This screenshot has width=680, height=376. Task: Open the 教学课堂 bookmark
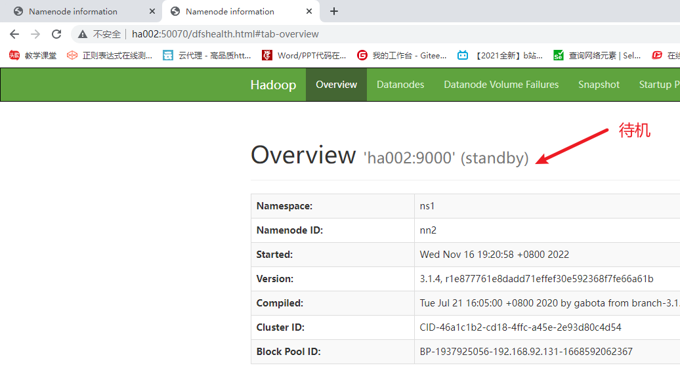33,56
